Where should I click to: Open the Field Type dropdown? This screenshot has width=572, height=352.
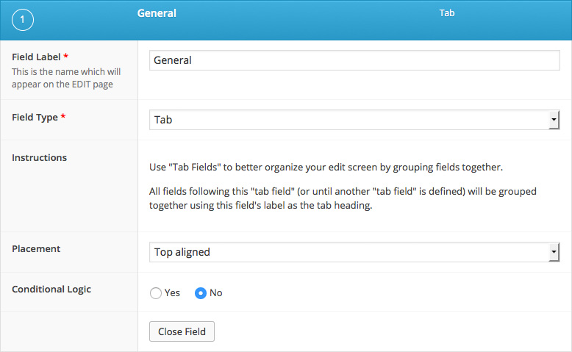[349, 120]
